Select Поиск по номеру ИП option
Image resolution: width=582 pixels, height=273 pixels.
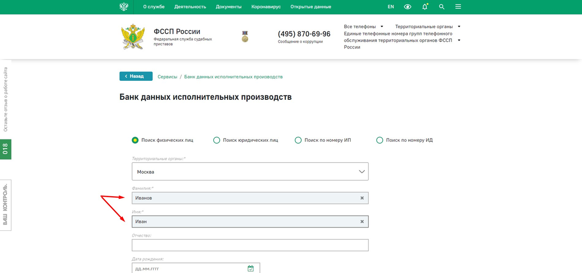[298, 140]
